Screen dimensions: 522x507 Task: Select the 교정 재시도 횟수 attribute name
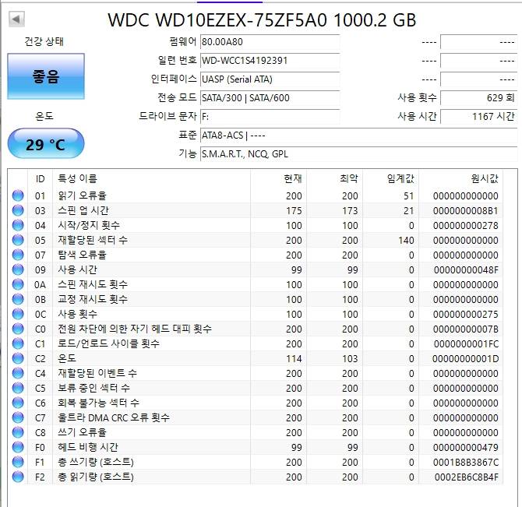click(x=93, y=299)
